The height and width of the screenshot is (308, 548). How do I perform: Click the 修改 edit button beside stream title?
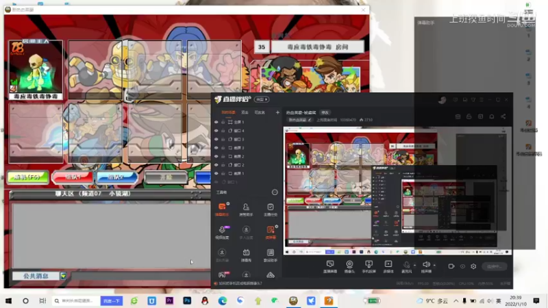(325, 112)
